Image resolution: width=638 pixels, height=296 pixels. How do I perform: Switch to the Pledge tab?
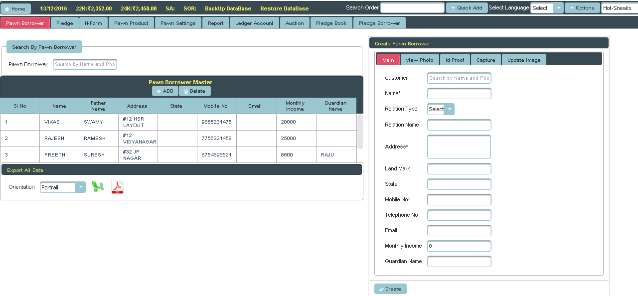pyautogui.click(x=65, y=23)
